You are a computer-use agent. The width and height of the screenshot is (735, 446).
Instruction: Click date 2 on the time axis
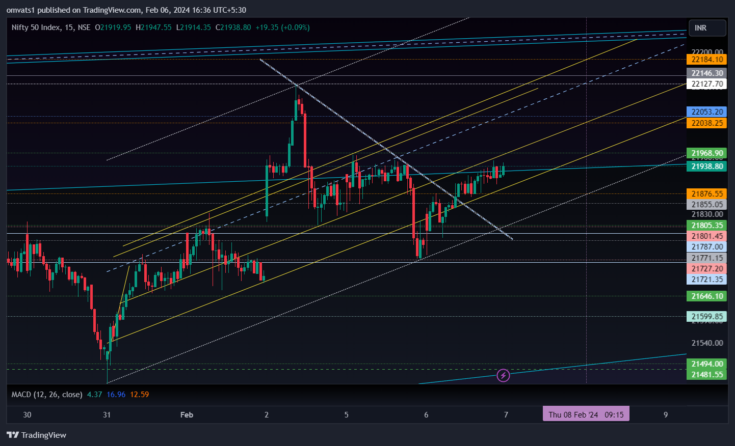[x=267, y=415]
